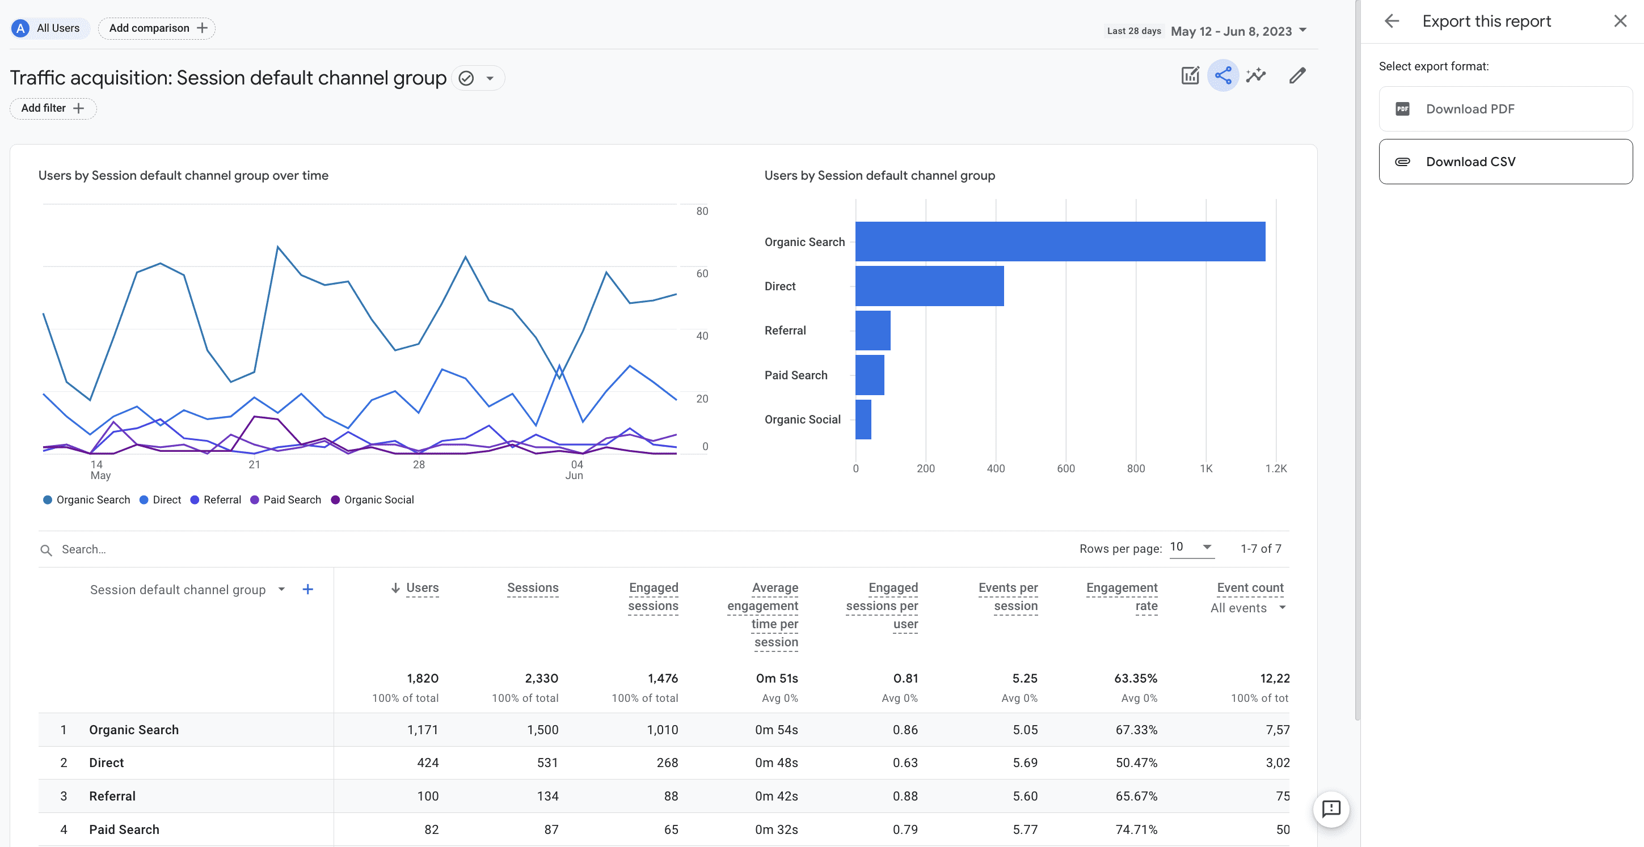Open the customize chart icon near the share icon

1190,75
